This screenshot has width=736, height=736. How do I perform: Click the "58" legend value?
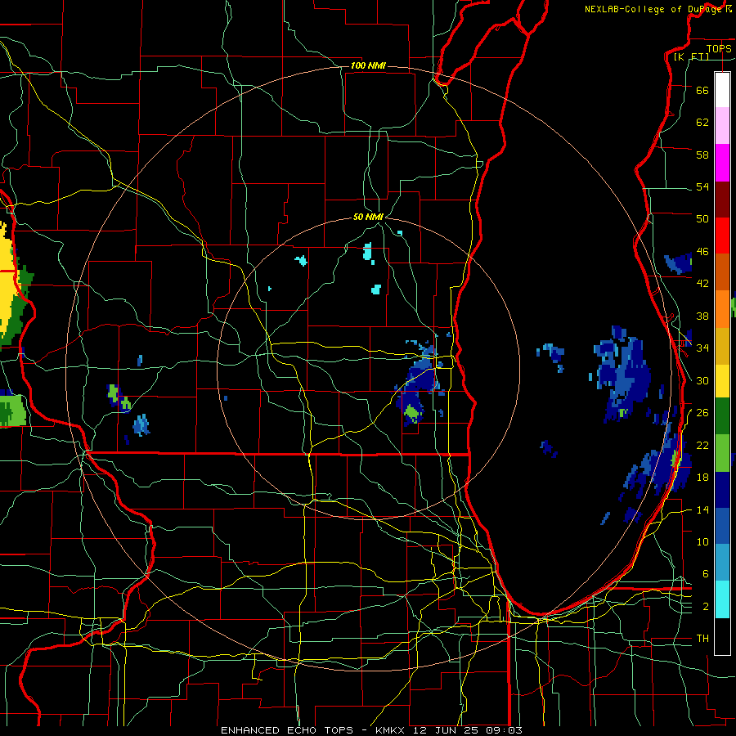tap(702, 155)
